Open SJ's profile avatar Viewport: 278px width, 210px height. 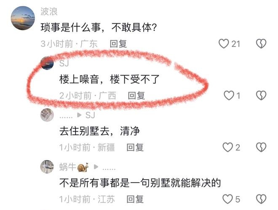click(47, 63)
